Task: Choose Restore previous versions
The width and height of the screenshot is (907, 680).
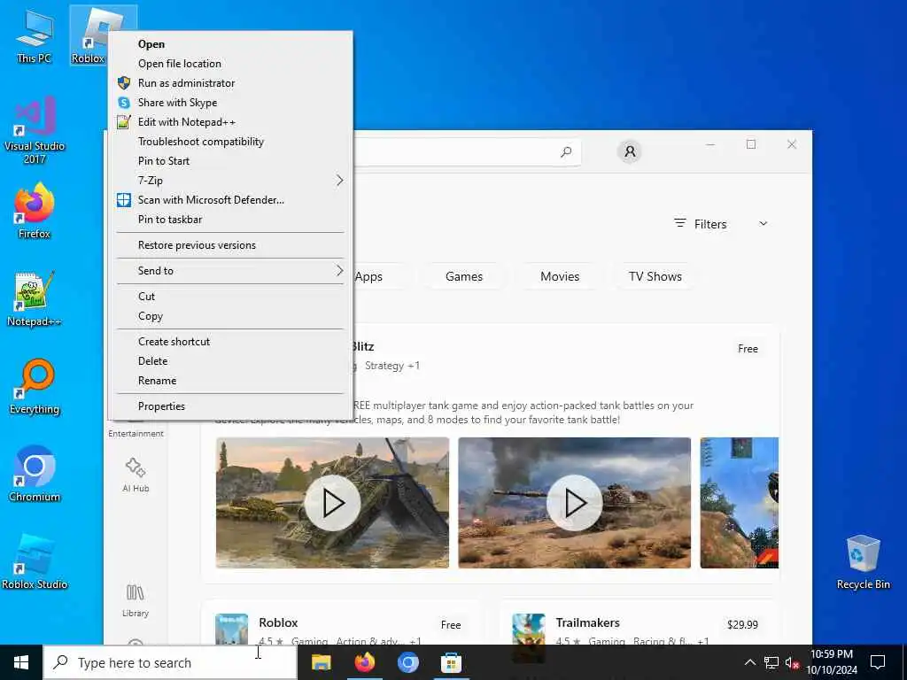Action: (231, 245)
